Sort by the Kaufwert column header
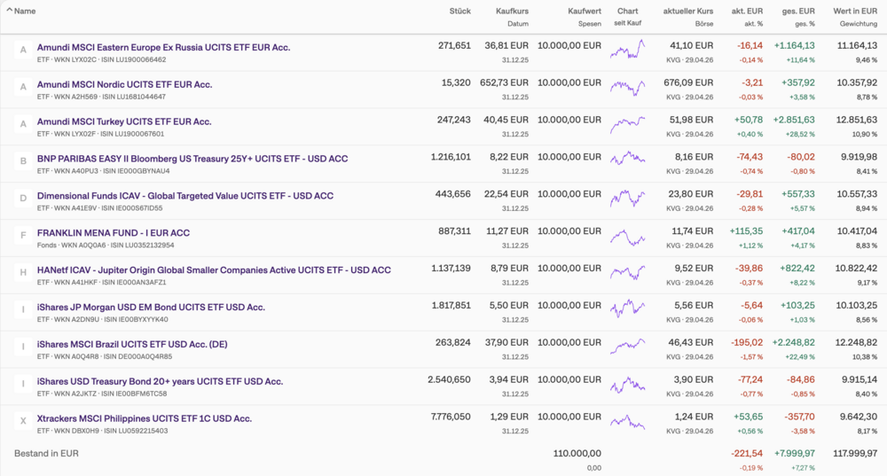Screen dimensions: 887x476 [x=585, y=11]
